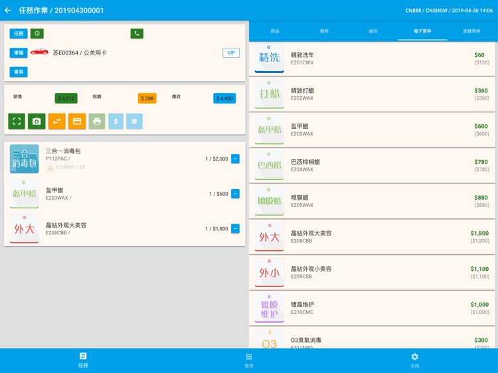Click the 1 / $1,800 quantity price
498x373 pixels.
pos(216,228)
